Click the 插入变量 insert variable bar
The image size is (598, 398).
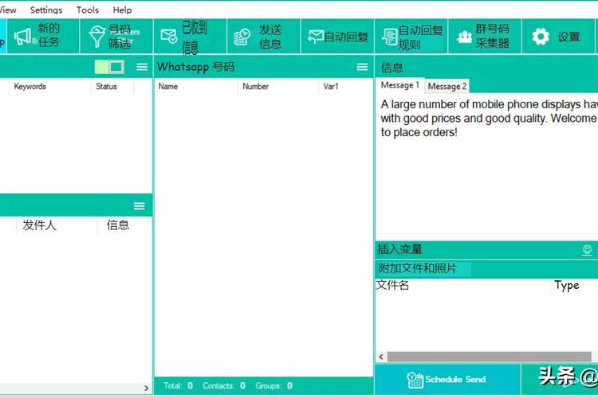point(486,249)
